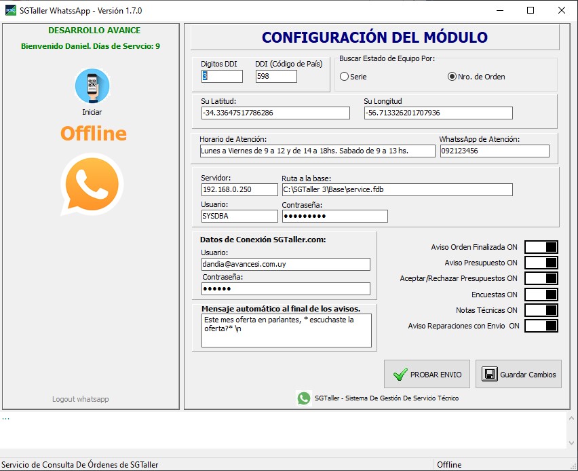Click the green WhatsApp icon beside SGTaller footer

(x=304, y=398)
